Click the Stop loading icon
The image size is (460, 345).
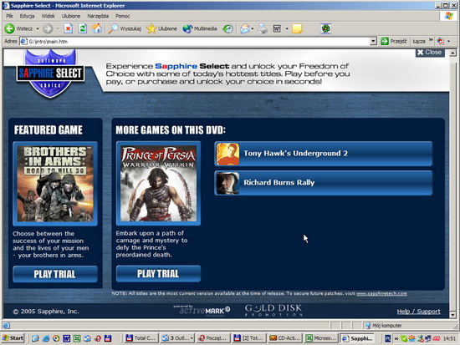point(68,28)
